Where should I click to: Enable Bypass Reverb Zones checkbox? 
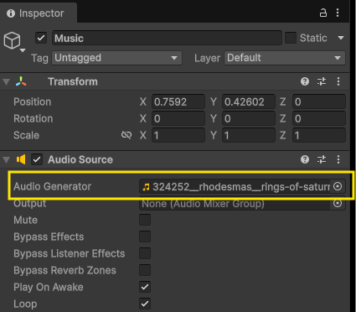pos(145,270)
